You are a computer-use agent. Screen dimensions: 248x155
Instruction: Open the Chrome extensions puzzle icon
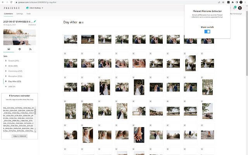pyautogui.click(x=232, y=2)
